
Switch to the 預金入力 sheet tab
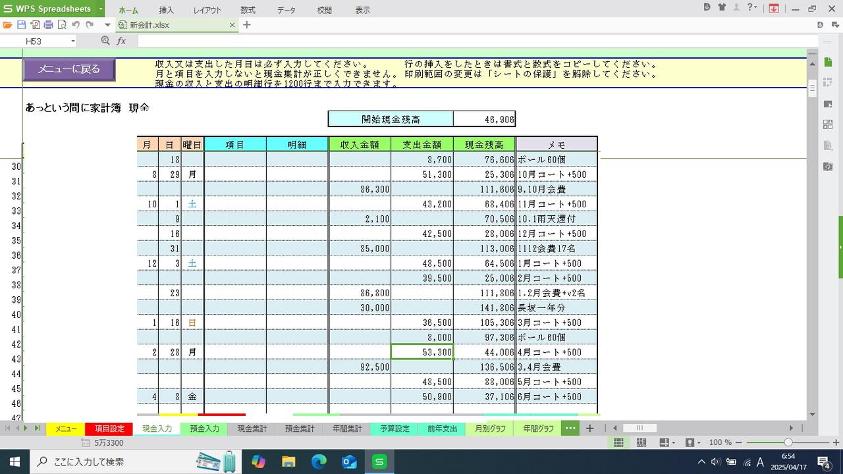pos(204,429)
